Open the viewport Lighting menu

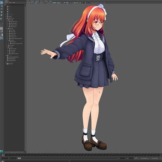[37, 1]
